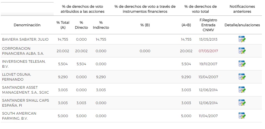Open detail icon for Corporacion Financiera Alba
This screenshot has height=129, width=265.
coord(242,51)
